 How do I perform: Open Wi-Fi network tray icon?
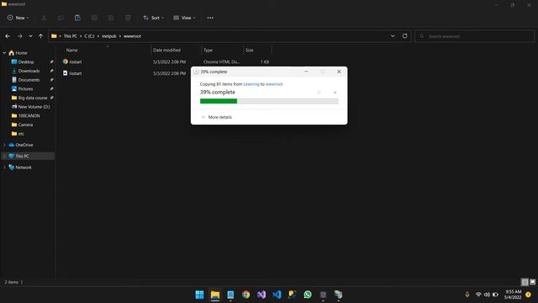coord(478,295)
